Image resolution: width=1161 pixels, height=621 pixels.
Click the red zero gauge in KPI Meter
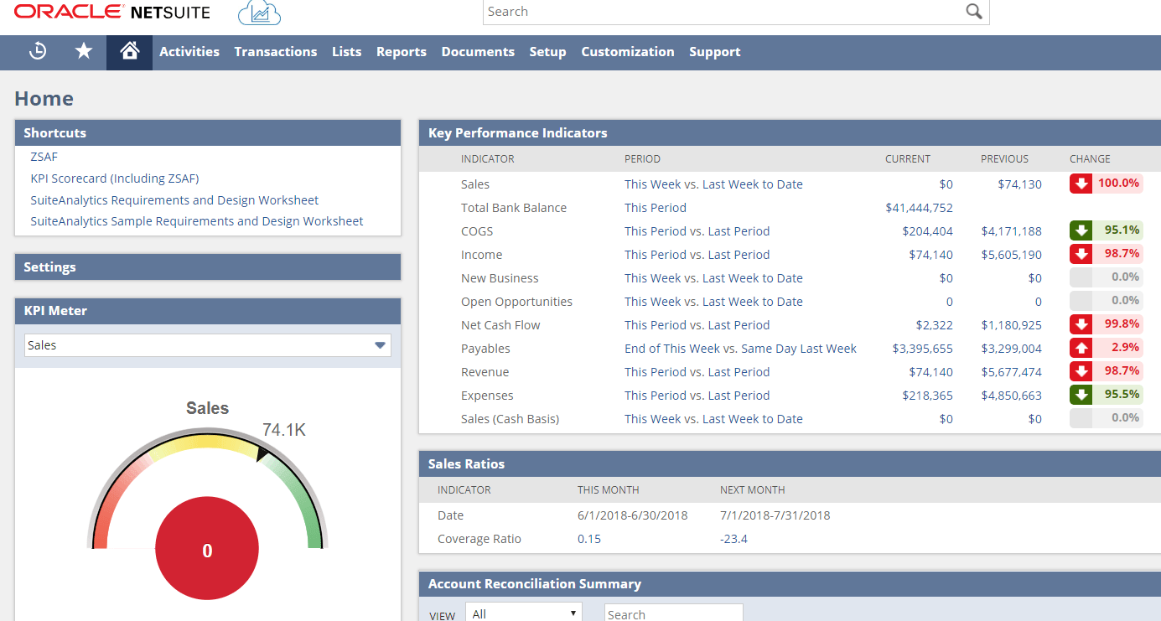(207, 549)
